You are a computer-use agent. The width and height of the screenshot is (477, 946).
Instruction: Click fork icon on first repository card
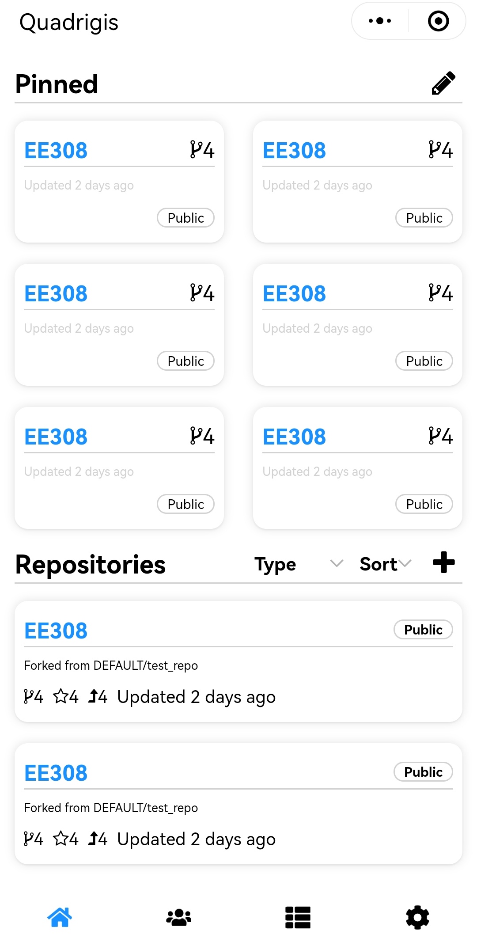[x=28, y=696]
